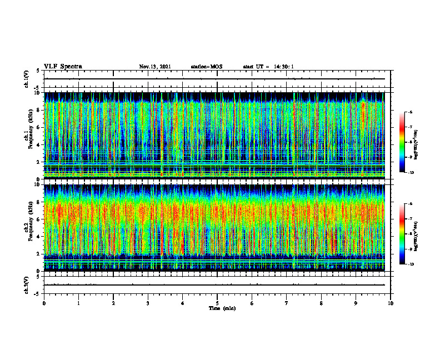
Task: Click the "4" kHz tick on ch.1 spectrogram
Action: pyautogui.click(x=39, y=145)
